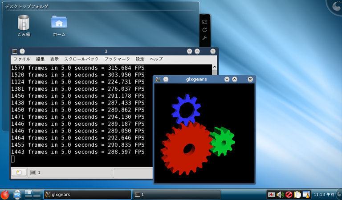Minimize the glxgears window
342x200 pixels.
[227, 80]
